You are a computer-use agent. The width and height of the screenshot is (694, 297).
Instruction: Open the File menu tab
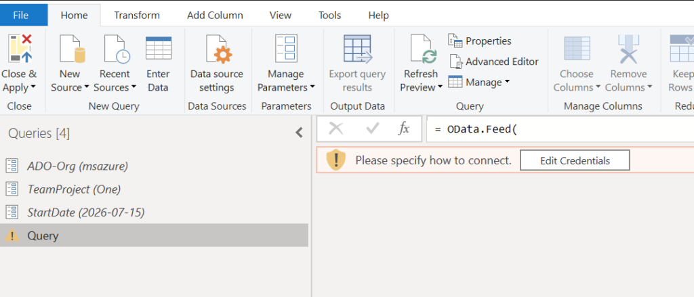click(x=21, y=15)
